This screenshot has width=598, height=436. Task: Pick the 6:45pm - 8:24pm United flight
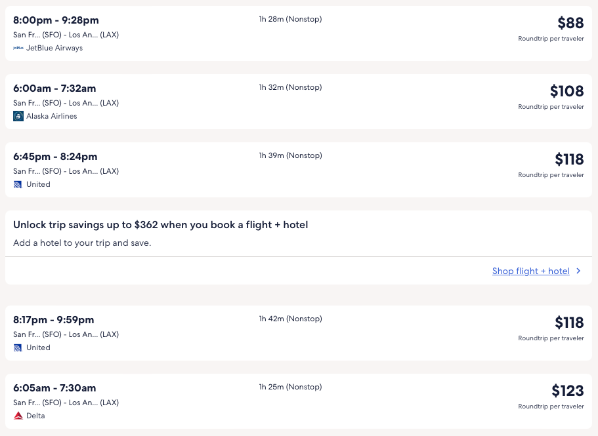(55, 157)
